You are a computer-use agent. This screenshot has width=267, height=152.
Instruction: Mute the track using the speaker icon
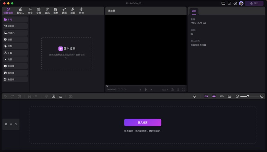click(16, 124)
